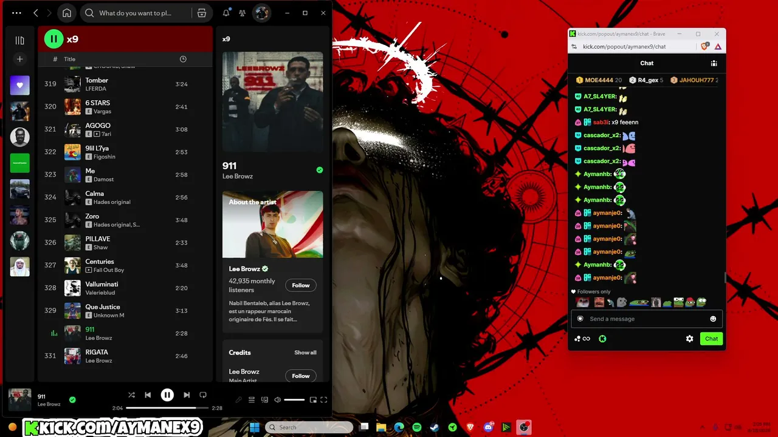The height and width of the screenshot is (437, 778).
Task: Open chat users list icon
Action: click(x=714, y=63)
